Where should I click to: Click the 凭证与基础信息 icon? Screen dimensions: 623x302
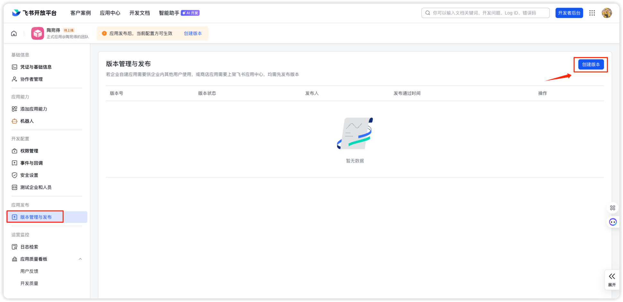(x=14, y=67)
